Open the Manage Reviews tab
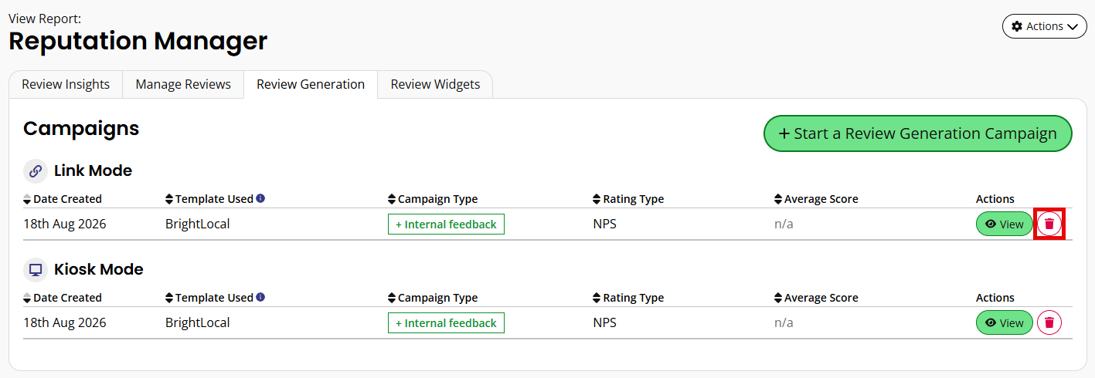The height and width of the screenshot is (378, 1095). click(x=183, y=85)
